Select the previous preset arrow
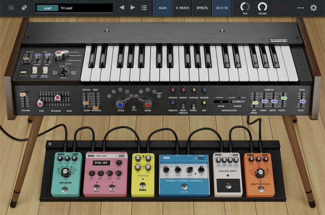 (122, 7)
